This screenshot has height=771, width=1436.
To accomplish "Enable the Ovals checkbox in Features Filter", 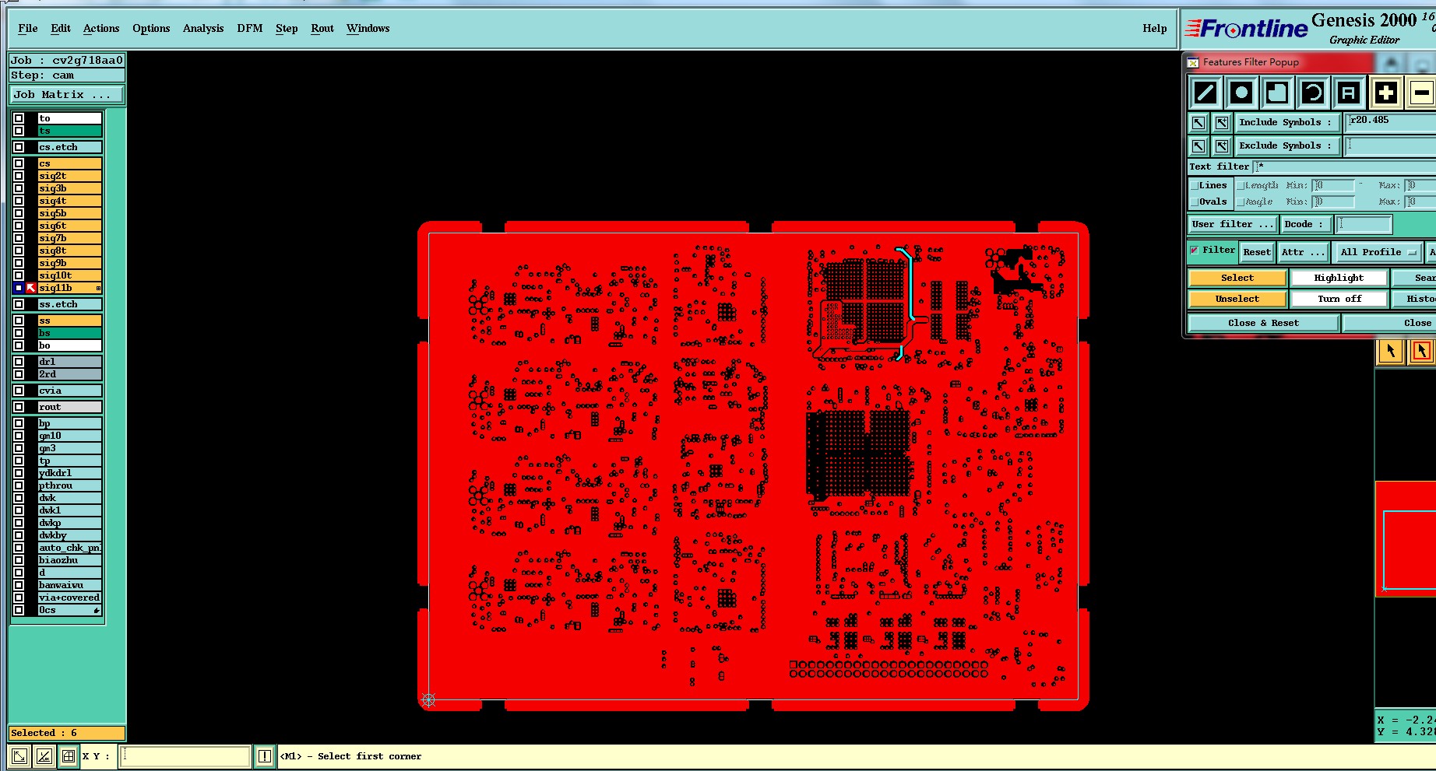I will click(1195, 202).
